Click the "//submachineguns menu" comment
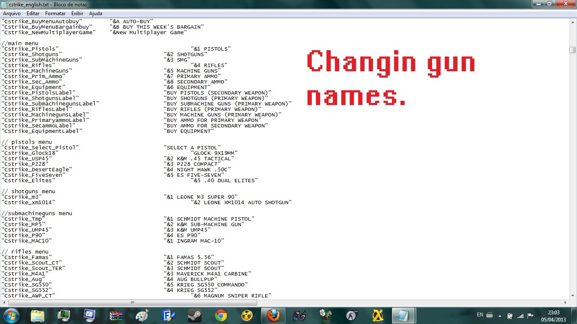Screen dimensions: 577x324 tap(37, 213)
